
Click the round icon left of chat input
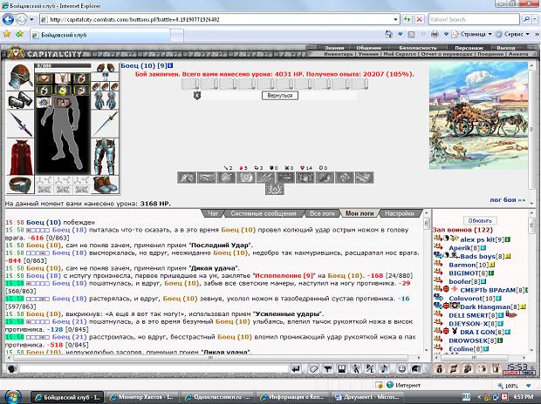(x=12, y=369)
